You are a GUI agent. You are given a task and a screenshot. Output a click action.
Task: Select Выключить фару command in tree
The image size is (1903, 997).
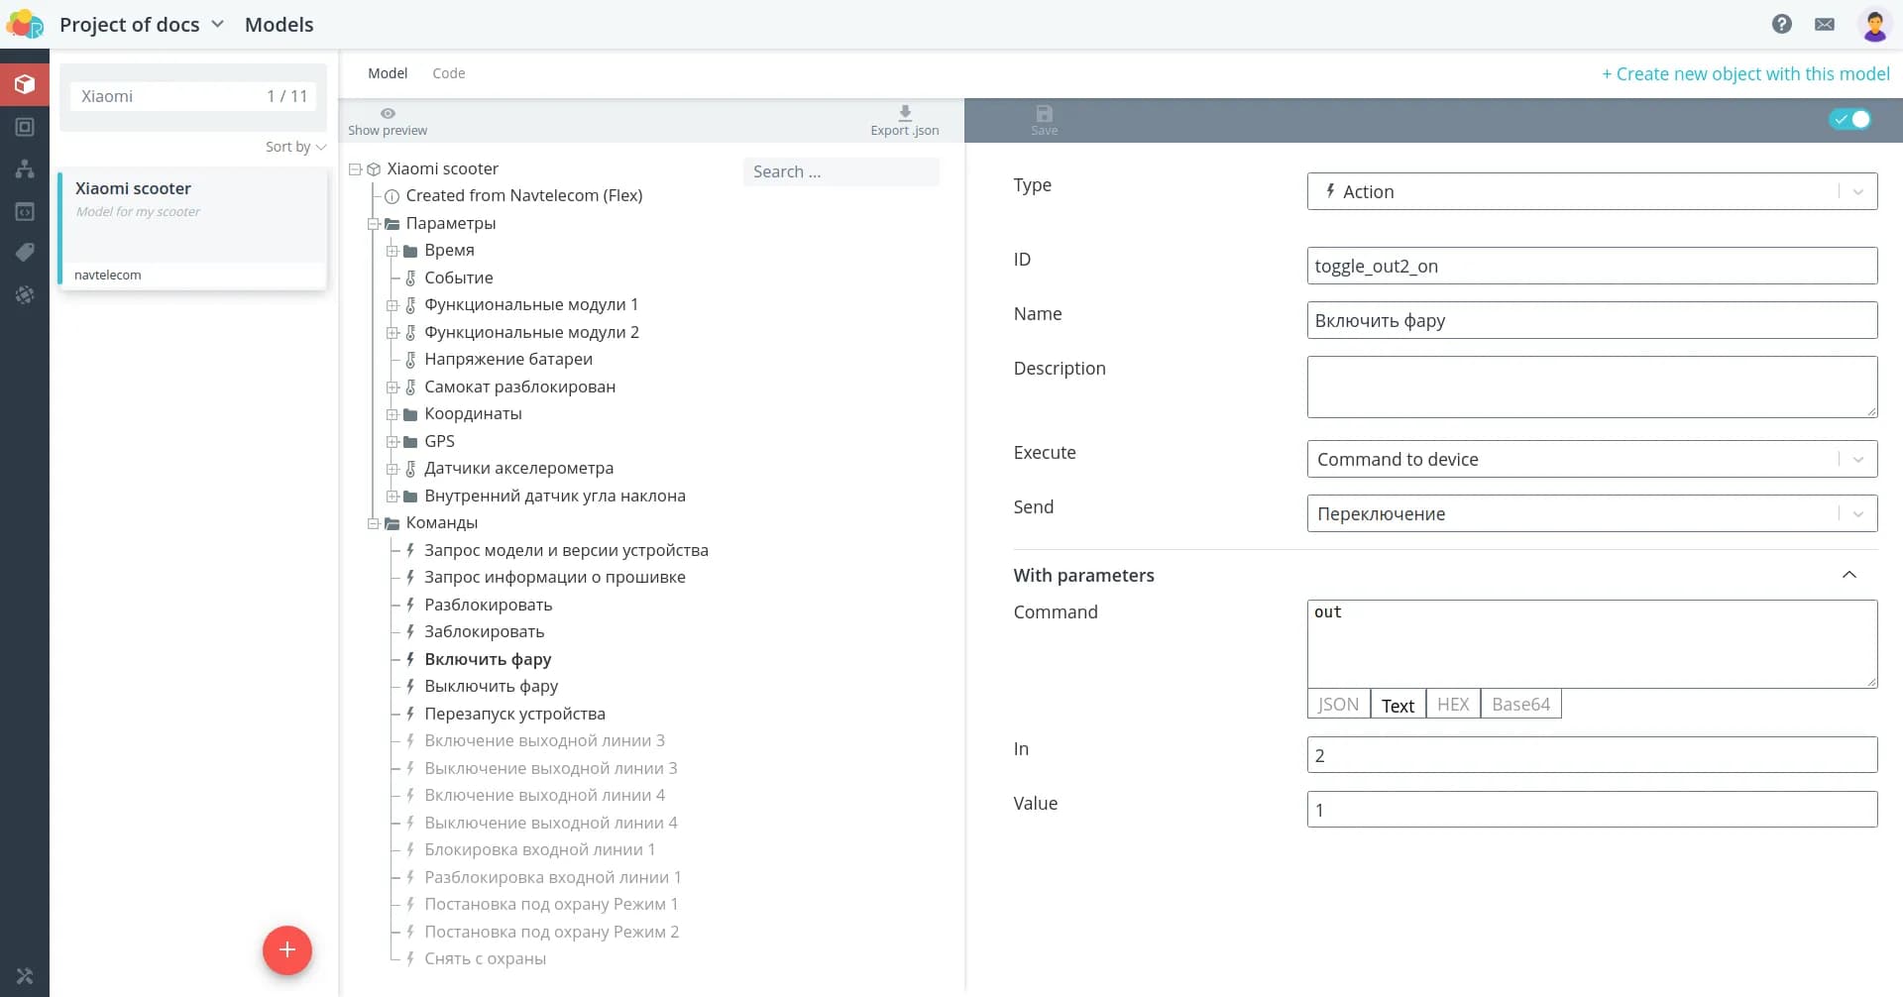pyautogui.click(x=491, y=686)
